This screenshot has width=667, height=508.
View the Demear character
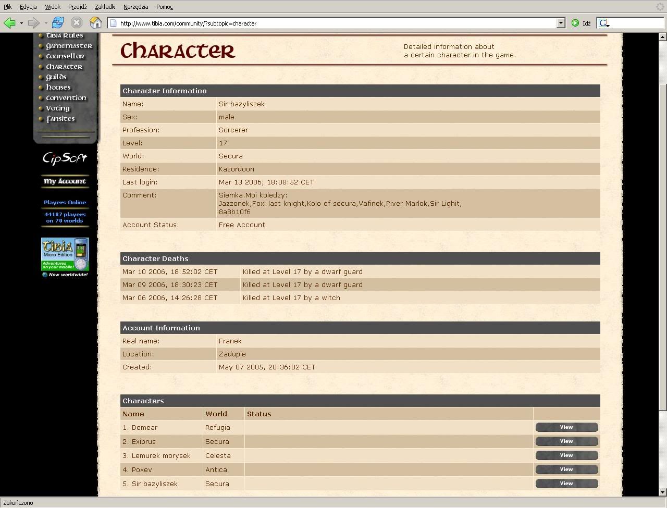tap(566, 427)
